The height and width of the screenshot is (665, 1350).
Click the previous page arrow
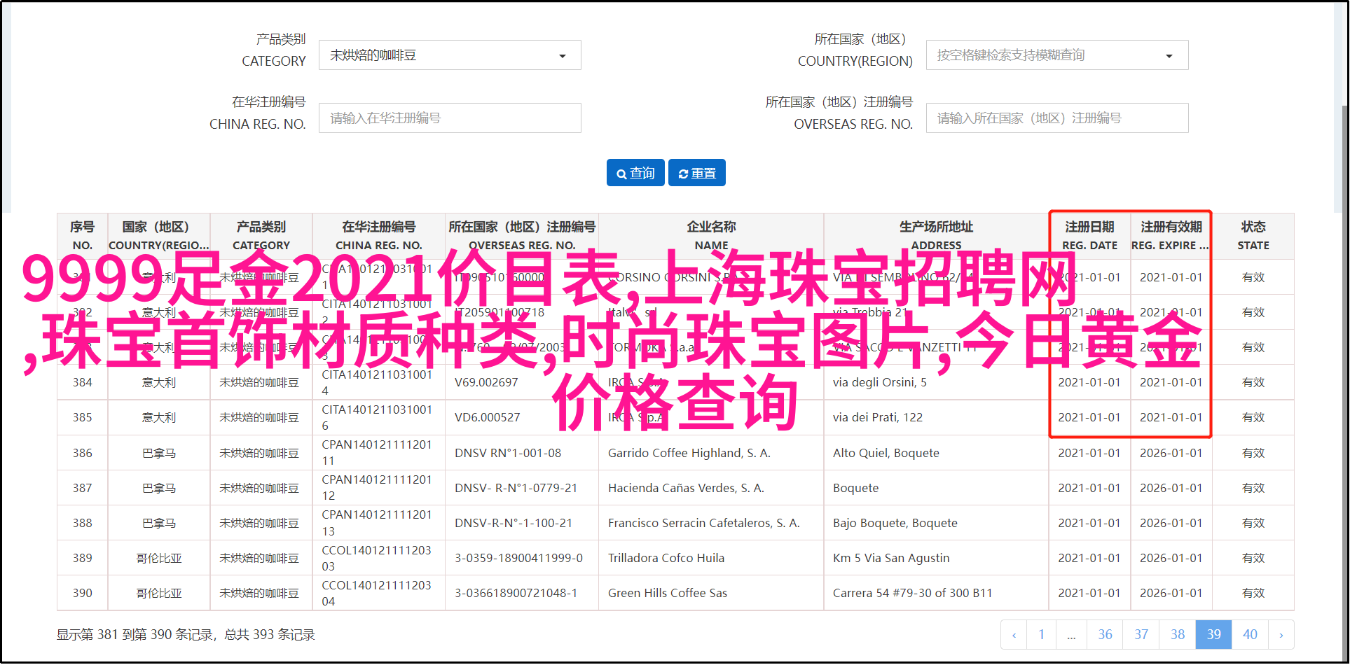click(1014, 635)
